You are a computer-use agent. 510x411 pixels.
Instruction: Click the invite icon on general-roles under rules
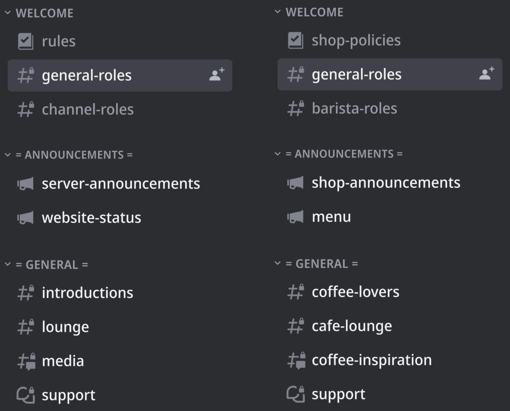tap(217, 75)
